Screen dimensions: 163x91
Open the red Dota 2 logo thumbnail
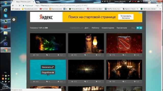124,43
